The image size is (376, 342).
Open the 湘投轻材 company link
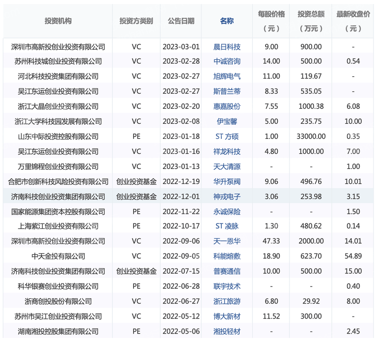[227, 332]
